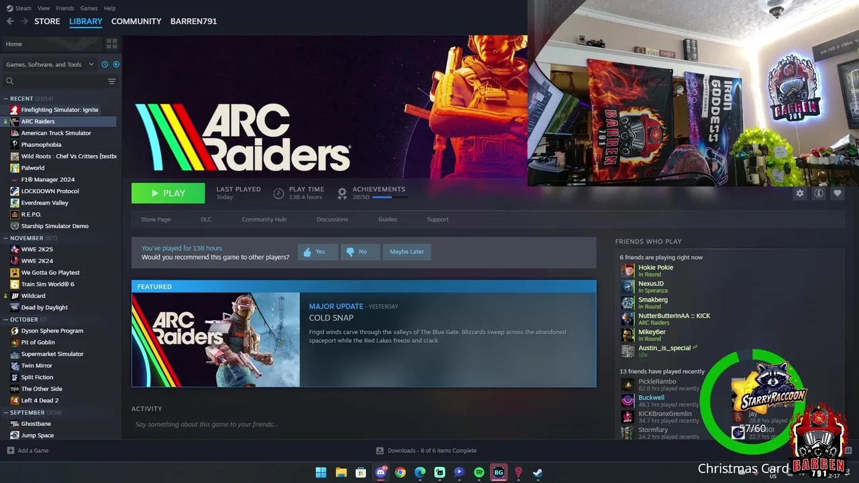Open library filter options icon
This screenshot has height=483, width=859.
[x=111, y=81]
